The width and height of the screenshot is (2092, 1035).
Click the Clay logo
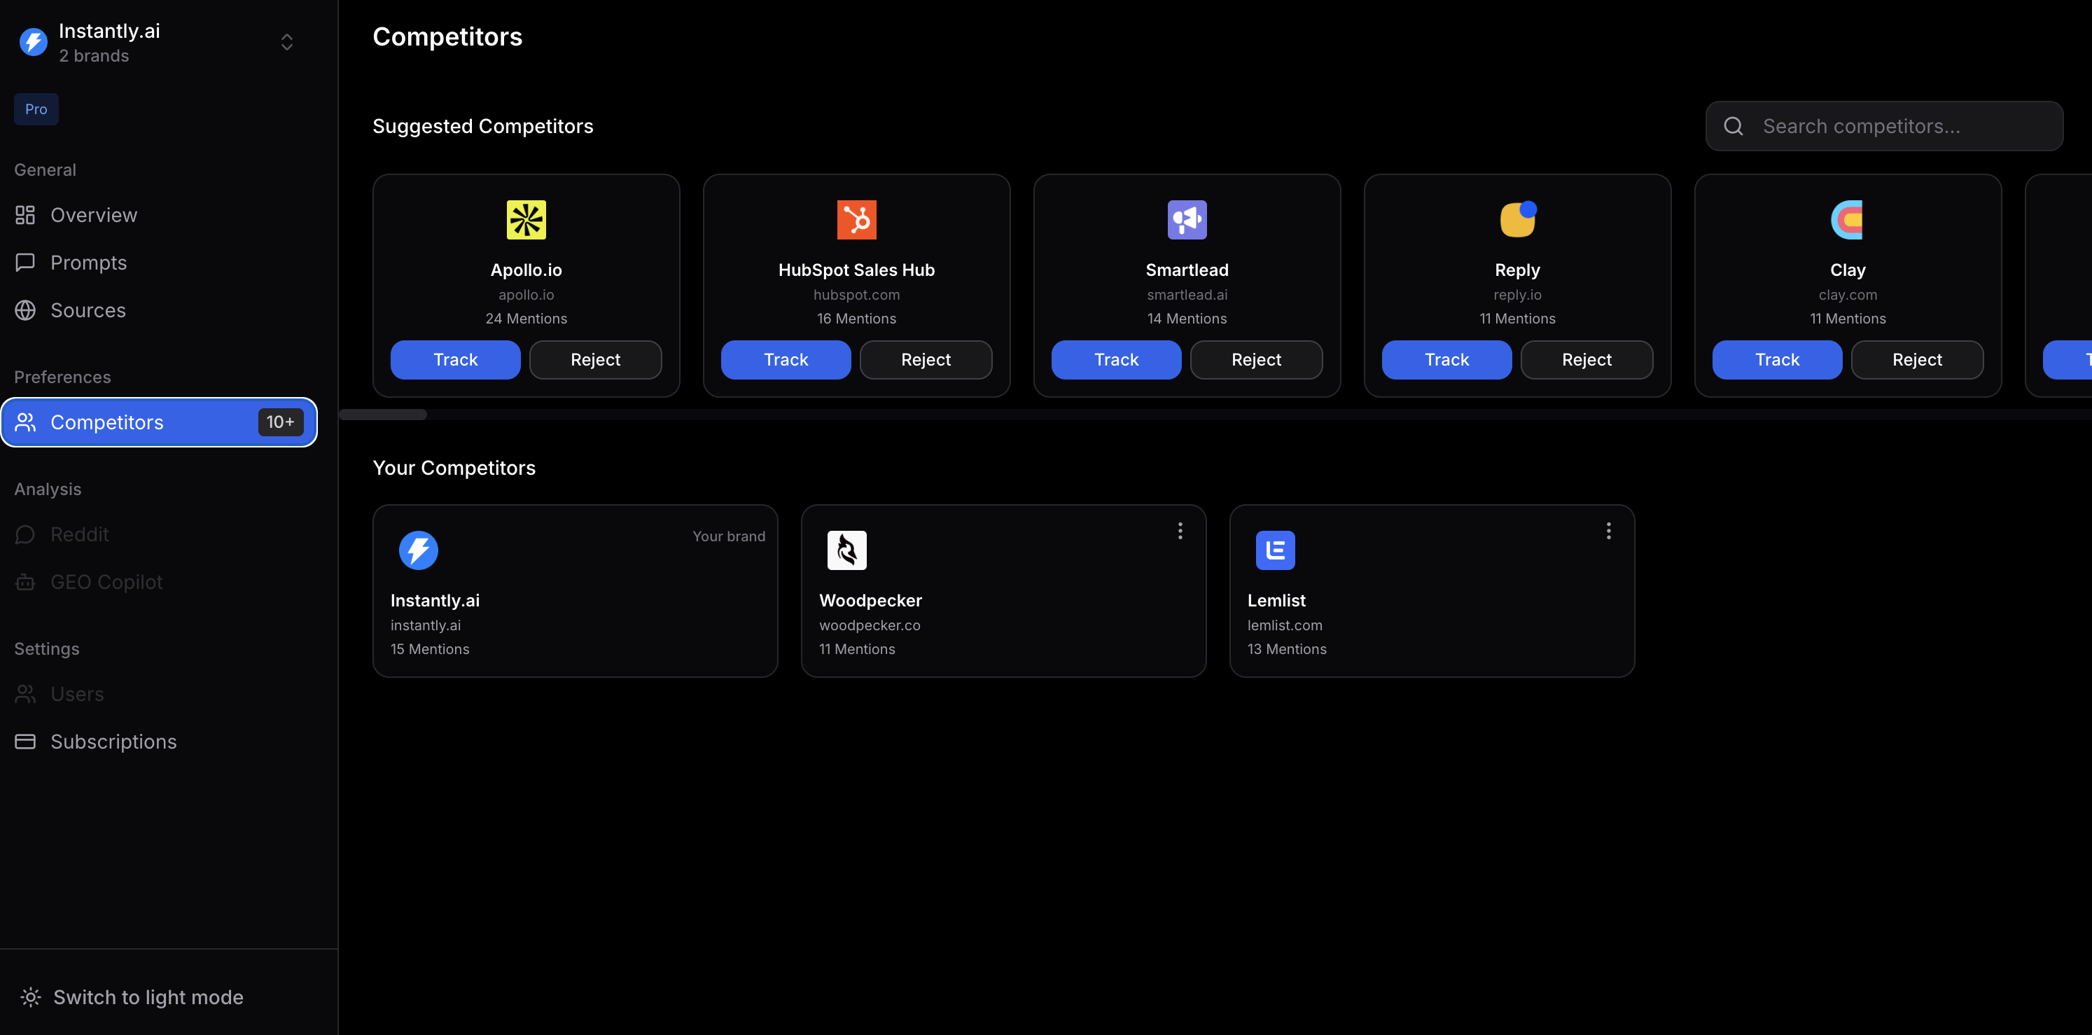coord(1848,220)
